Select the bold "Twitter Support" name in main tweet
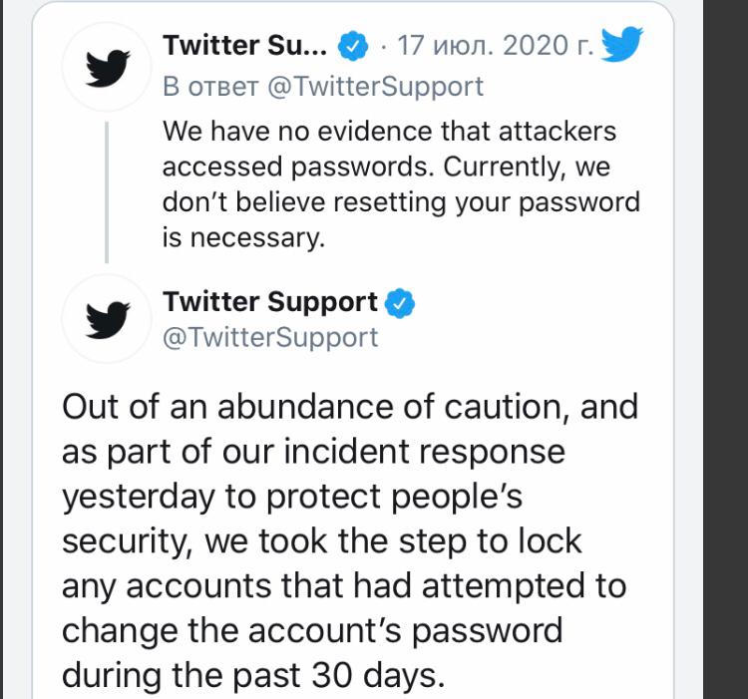The width and height of the screenshot is (748, 699). point(270,302)
